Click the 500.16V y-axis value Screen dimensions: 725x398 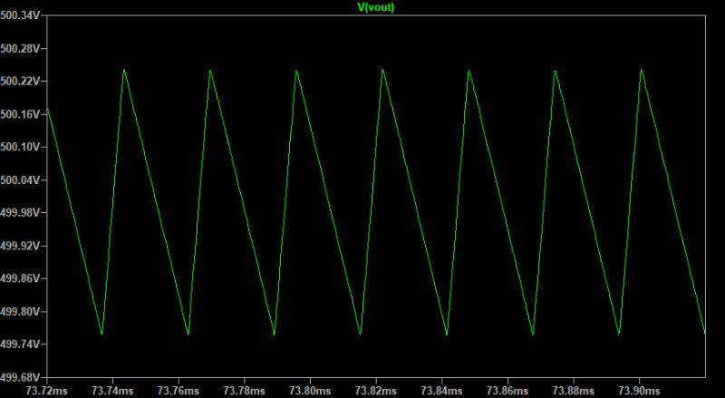click(x=20, y=114)
